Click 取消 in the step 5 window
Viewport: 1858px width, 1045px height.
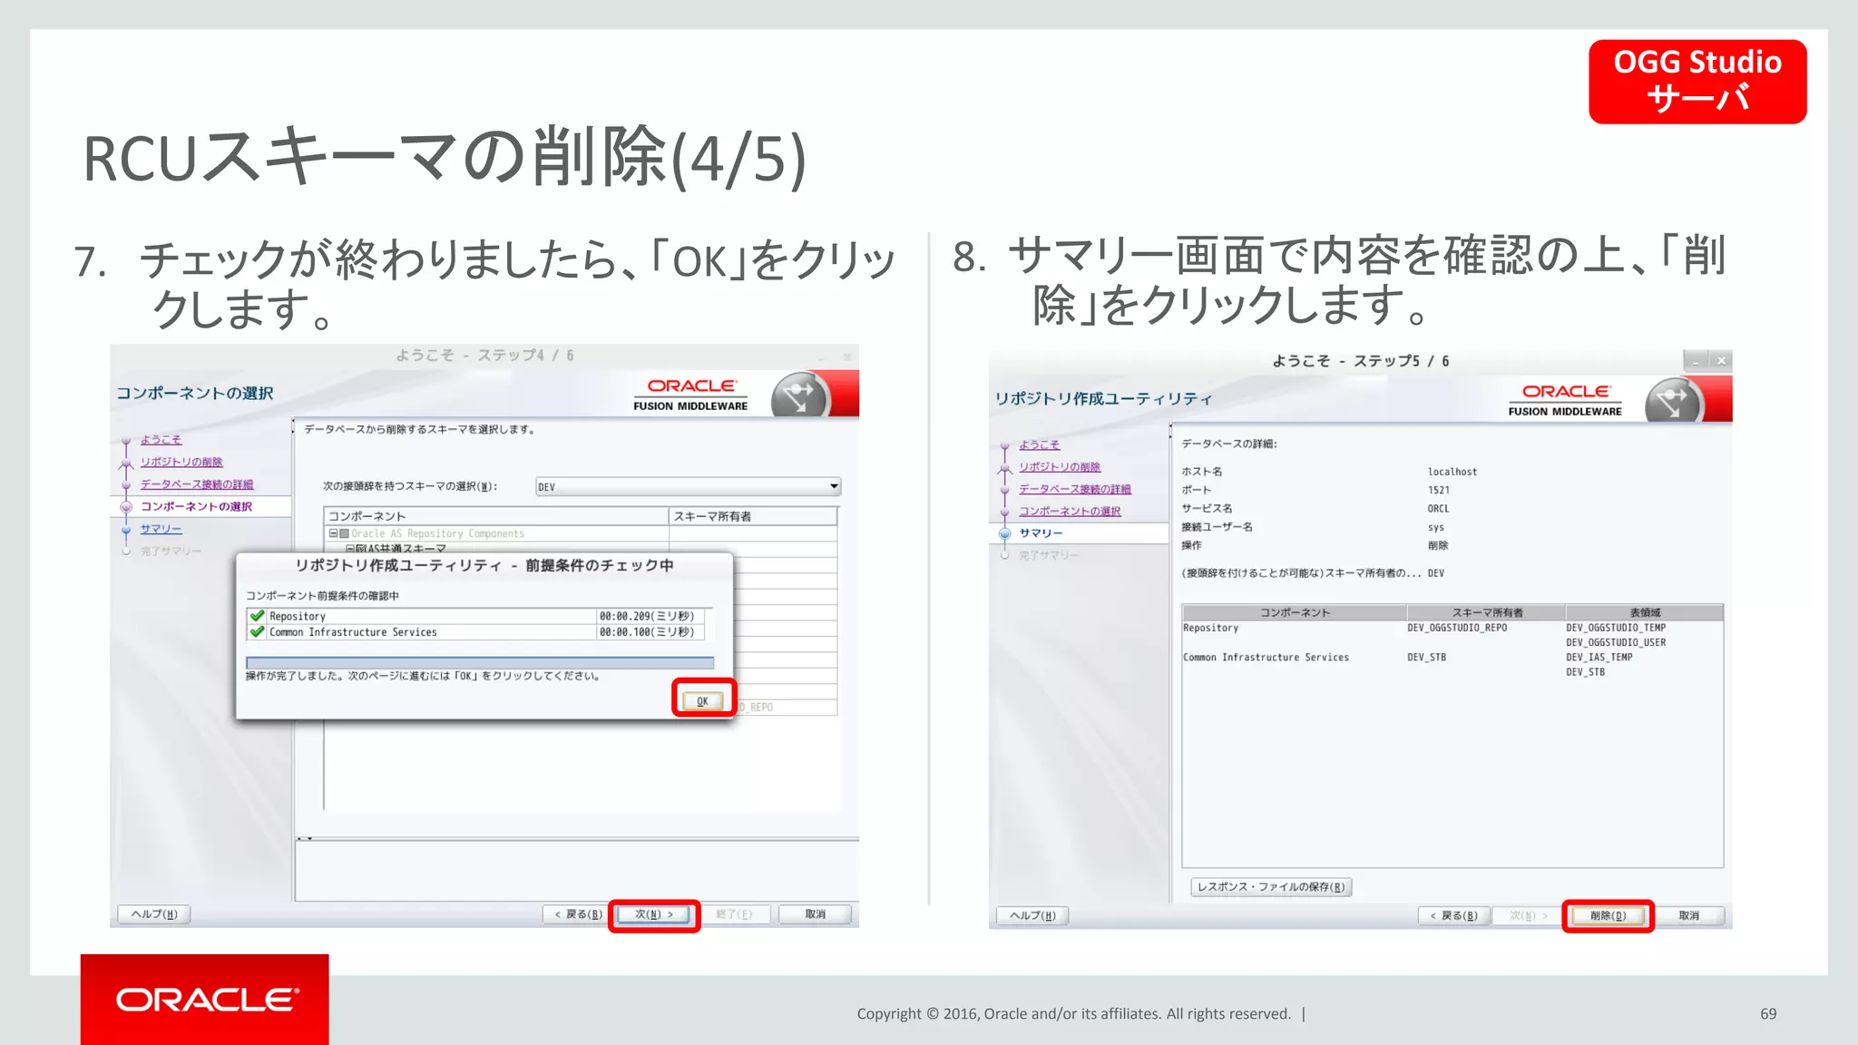coord(1688,915)
